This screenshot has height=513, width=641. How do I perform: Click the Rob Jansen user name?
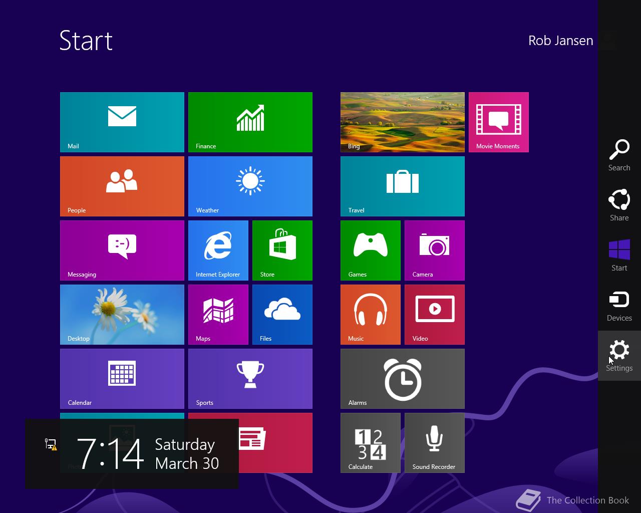coord(561,41)
